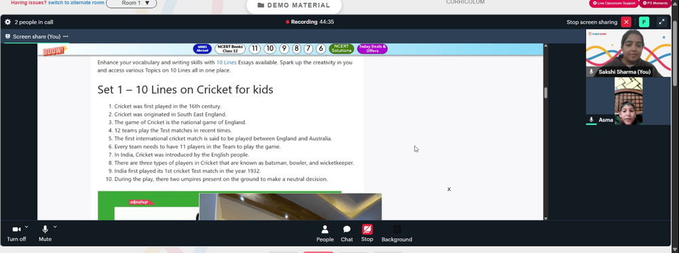Mute the microphone
Viewport: 679px width, 253px height.
click(x=45, y=233)
